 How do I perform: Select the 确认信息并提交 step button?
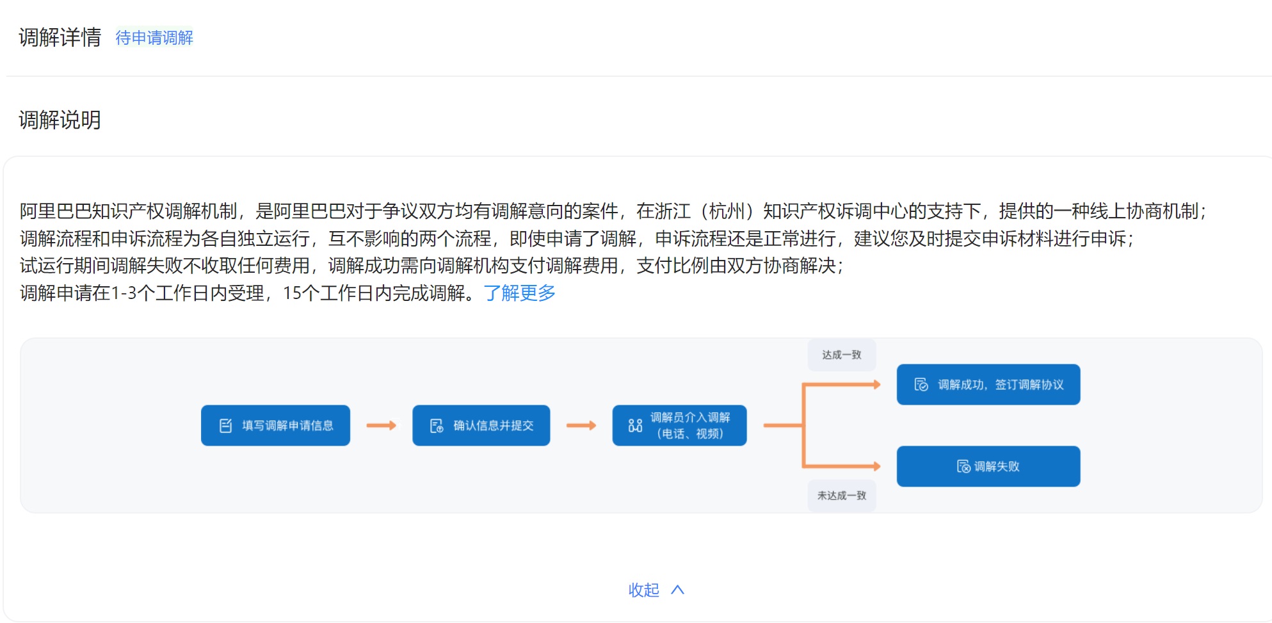click(x=481, y=425)
